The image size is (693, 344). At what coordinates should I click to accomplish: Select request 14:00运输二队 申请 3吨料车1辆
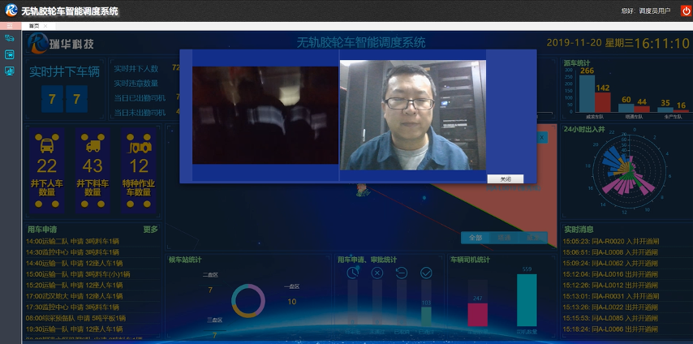click(x=72, y=242)
